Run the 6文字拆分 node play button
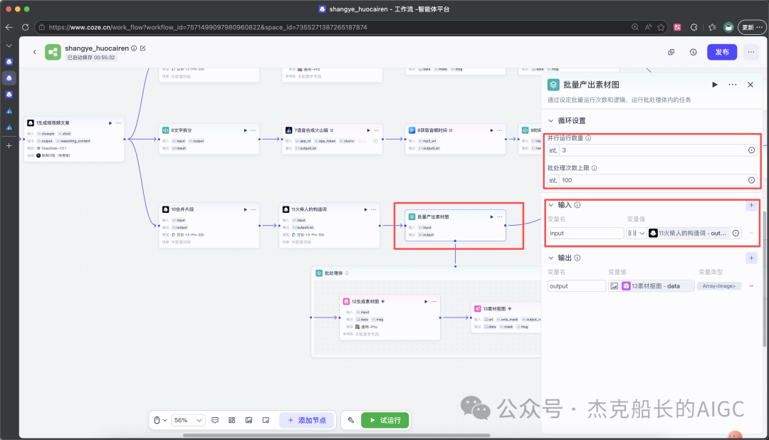This screenshot has width=769, height=440. coord(245,130)
